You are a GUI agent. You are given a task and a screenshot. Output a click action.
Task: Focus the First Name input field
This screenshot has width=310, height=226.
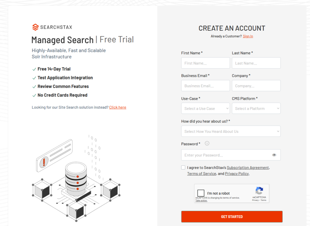coord(206,63)
